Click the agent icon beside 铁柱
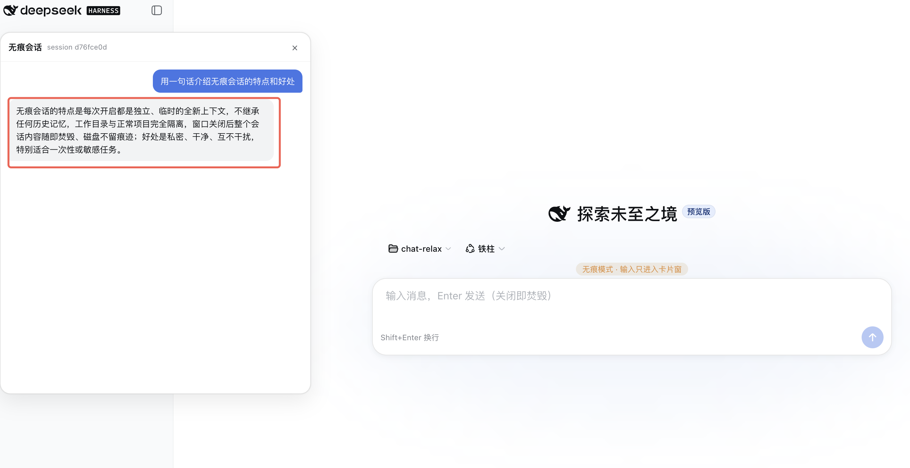This screenshot has height=468, width=910. pos(470,248)
